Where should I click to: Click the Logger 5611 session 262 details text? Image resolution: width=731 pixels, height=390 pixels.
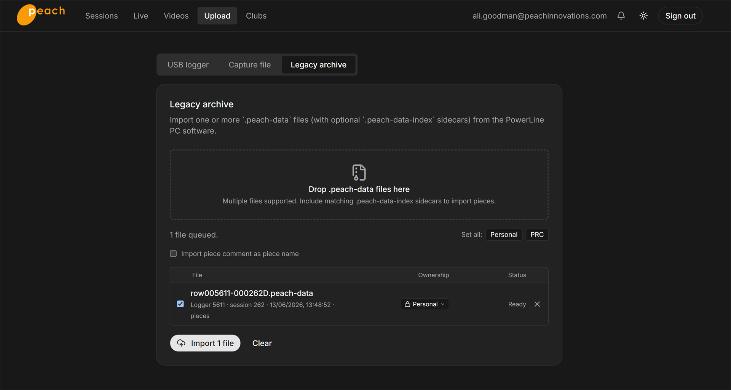tap(262, 310)
